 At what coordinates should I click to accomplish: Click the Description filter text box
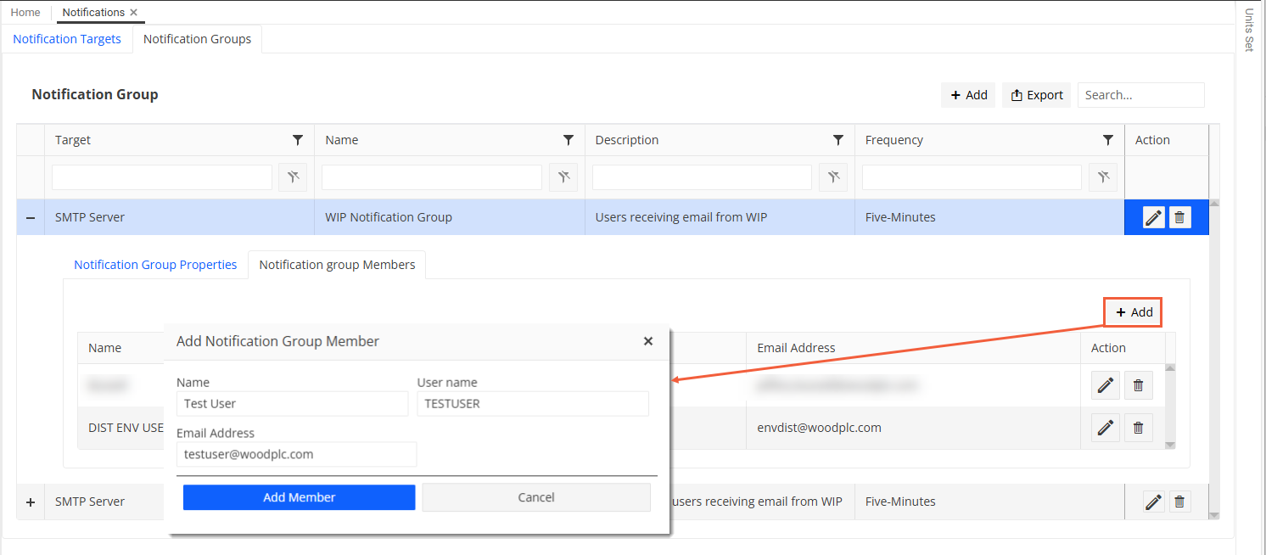click(703, 177)
